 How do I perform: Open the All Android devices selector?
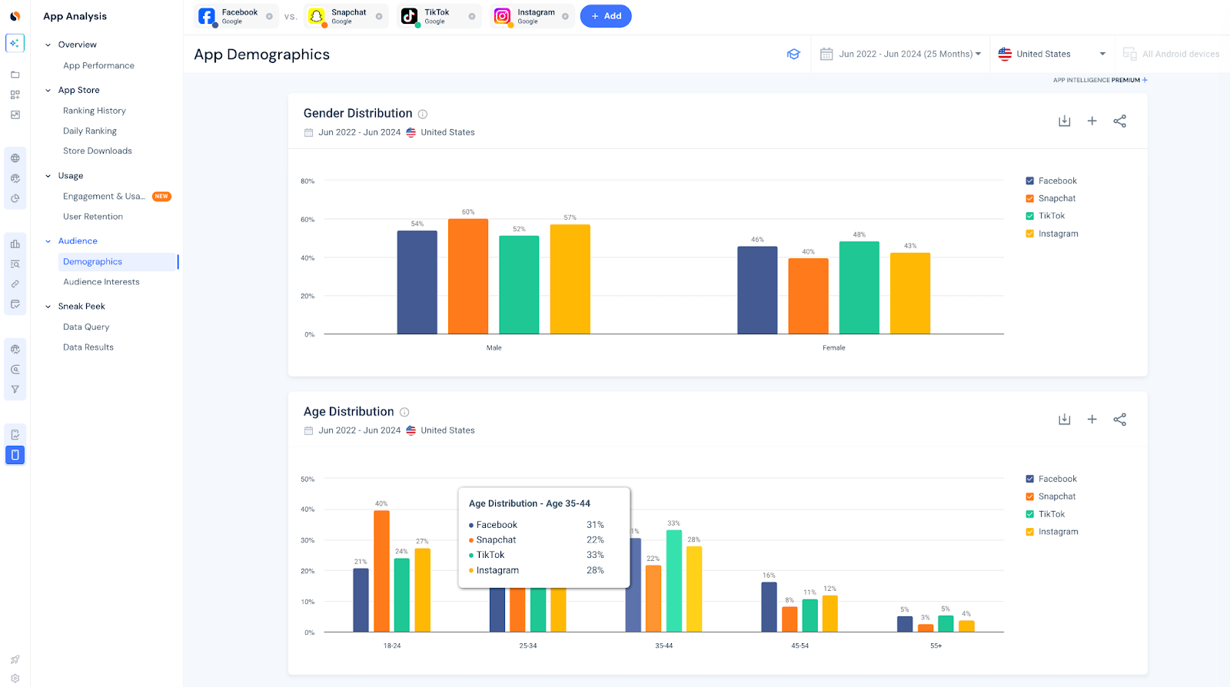point(1171,54)
